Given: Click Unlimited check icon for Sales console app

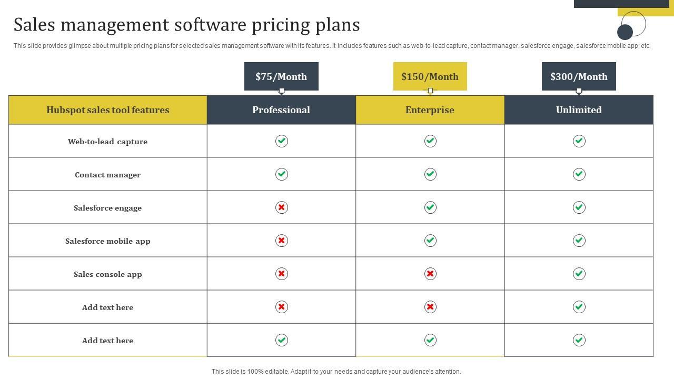Looking at the screenshot, I should tap(579, 274).
